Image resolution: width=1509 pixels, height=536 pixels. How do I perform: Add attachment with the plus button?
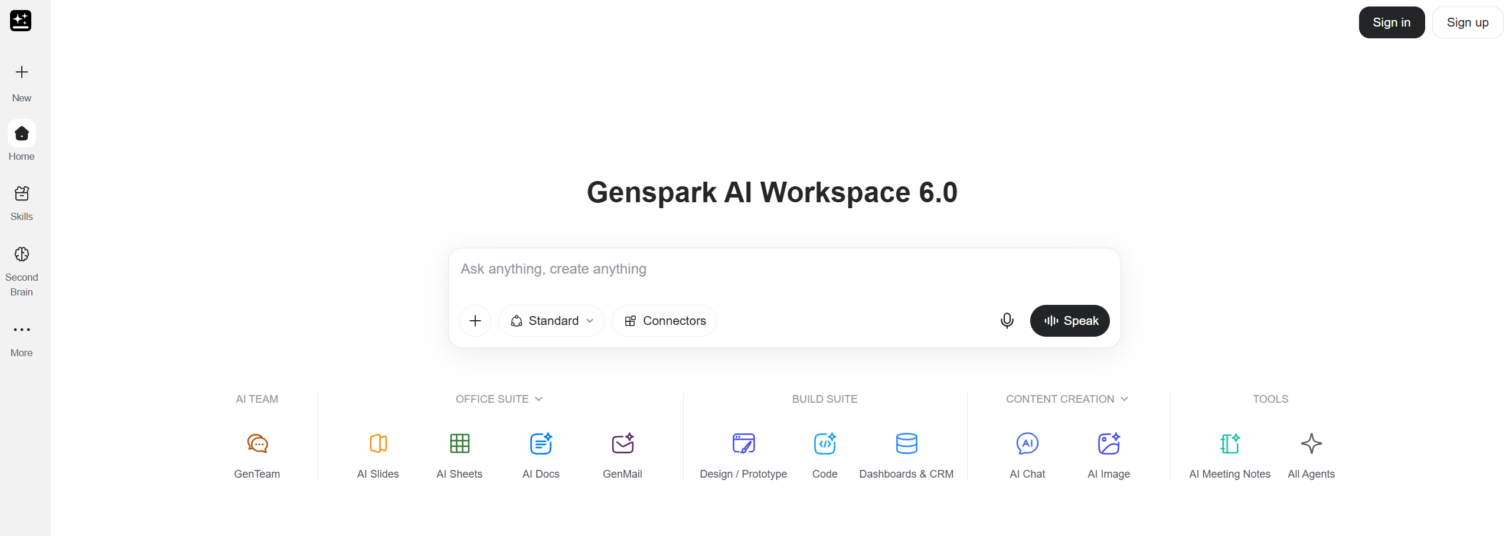475,321
